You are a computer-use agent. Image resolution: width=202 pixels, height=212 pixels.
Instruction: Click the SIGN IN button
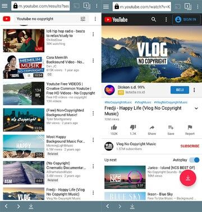point(186,20)
